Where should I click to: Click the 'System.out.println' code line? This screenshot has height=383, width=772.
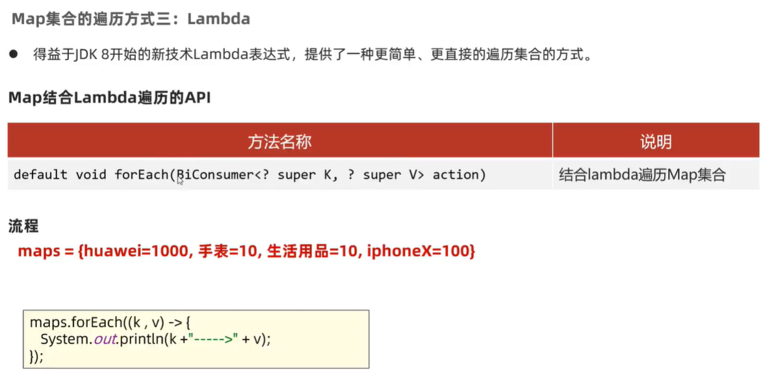(156, 339)
